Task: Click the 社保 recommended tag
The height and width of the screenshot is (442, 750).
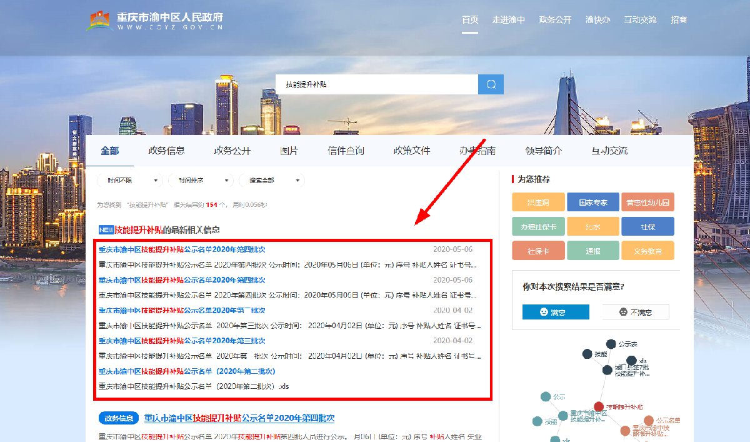Action: 647,226
